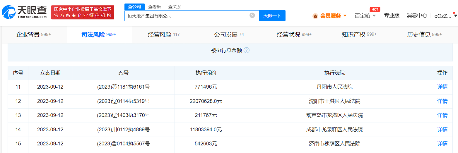This screenshot has height=153, width=458.
Task: Click court name 丹阳市人民法院
Action: click(x=334, y=87)
